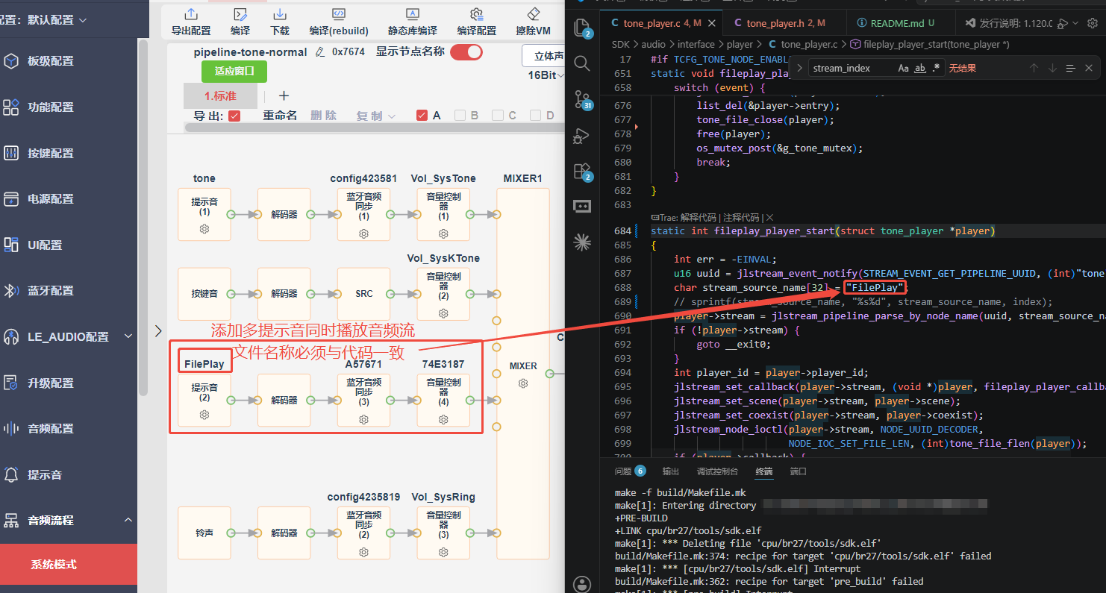The width and height of the screenshot is (1106, 593).
Task: Check the B checkbox
Action: click(460, 116)
